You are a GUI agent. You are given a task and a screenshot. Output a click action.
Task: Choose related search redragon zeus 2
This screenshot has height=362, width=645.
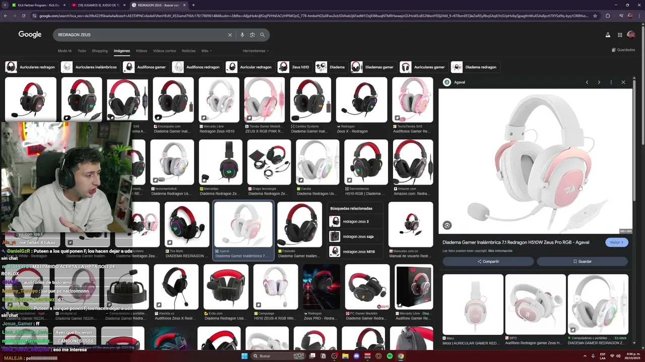pyautogui.click(x=355, y=221)
